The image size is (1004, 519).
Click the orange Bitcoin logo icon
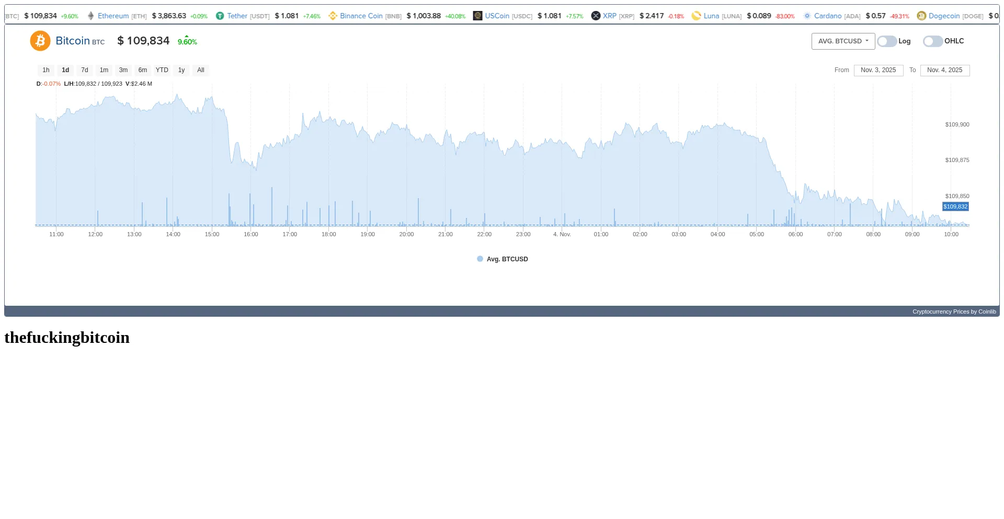(x=40, y=41)
